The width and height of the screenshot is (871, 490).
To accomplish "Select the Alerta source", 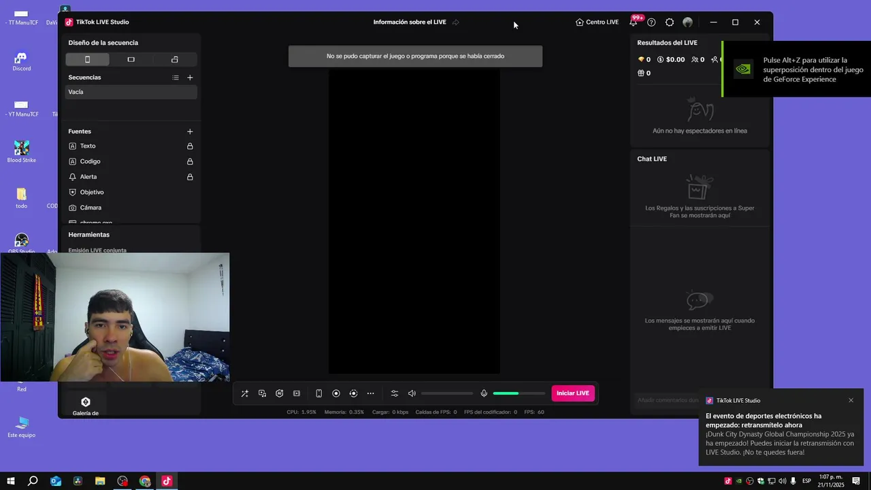I will [88, 177].
